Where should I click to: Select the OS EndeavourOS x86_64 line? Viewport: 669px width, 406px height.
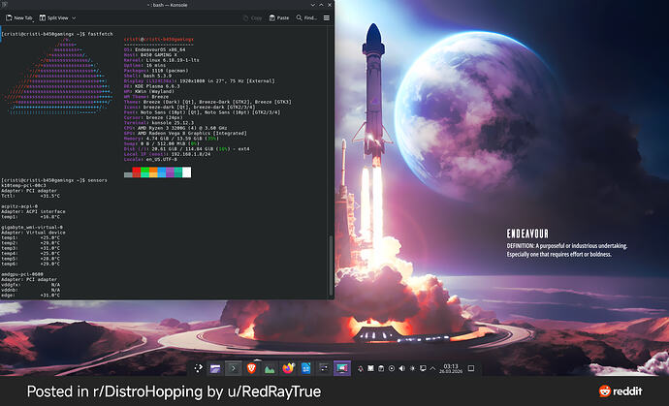coord(154,49)
